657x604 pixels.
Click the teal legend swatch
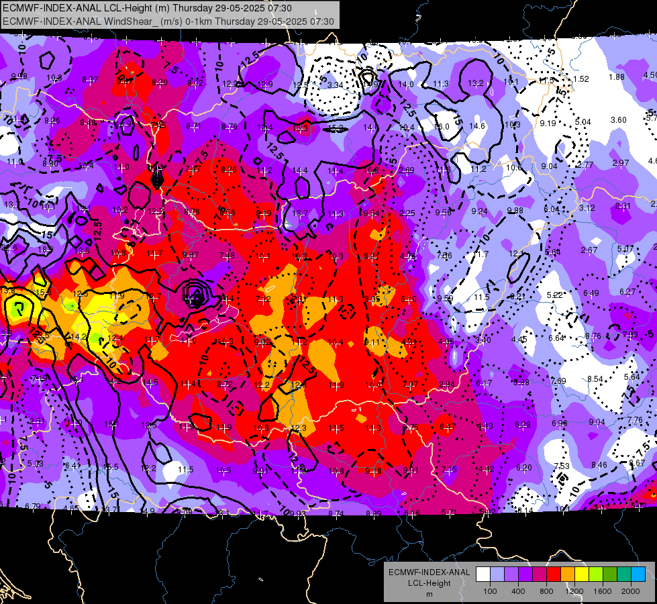point(624,574)
